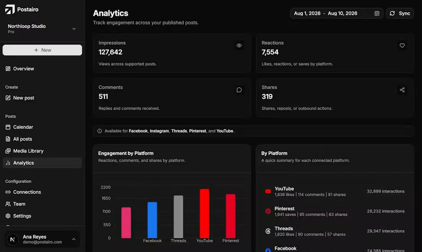Click the Reactions value 7,554
The image size is (422, 252).
tap(270, 52)
